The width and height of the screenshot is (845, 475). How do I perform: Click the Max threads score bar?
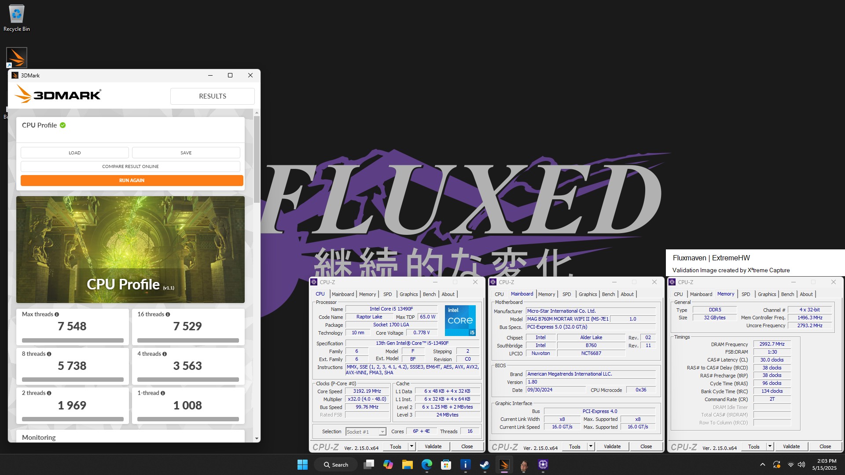[73, 340]
